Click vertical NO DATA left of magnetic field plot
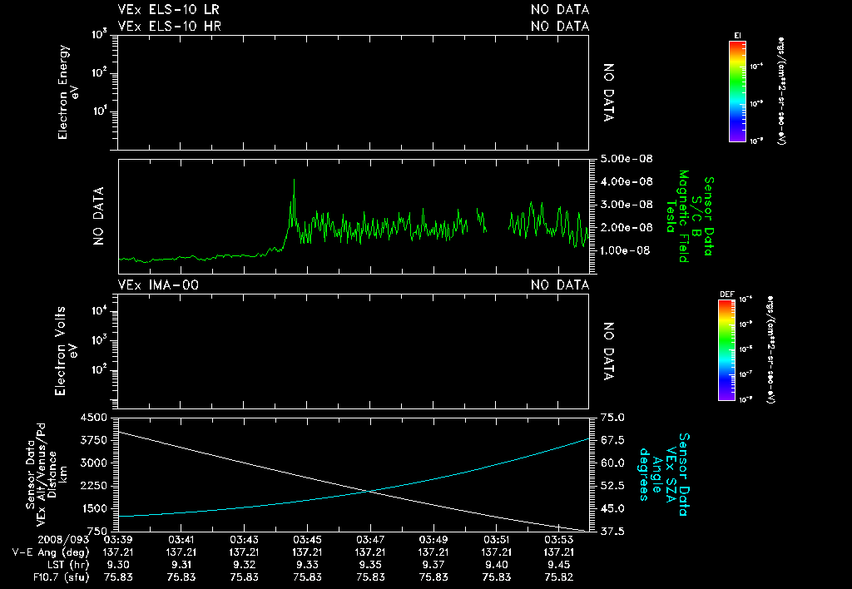 (98, 216)
